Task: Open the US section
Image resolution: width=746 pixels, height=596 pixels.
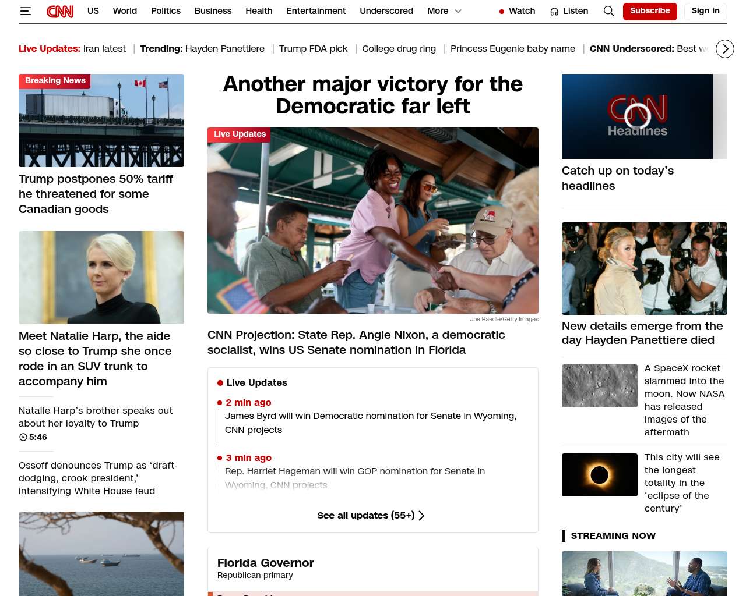Action: pos(93,11)
